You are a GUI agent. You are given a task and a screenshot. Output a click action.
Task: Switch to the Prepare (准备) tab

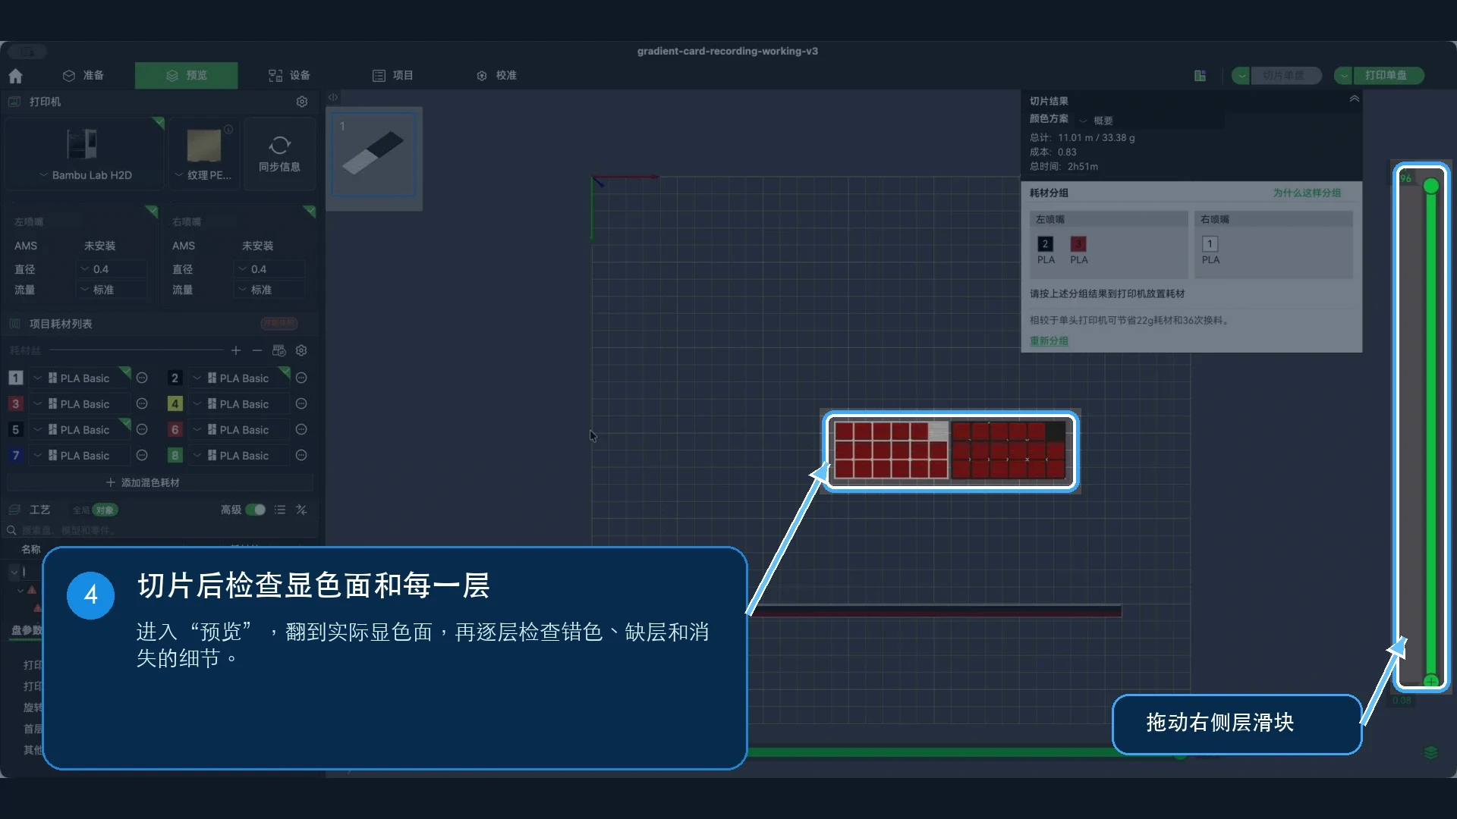[83, 75]
